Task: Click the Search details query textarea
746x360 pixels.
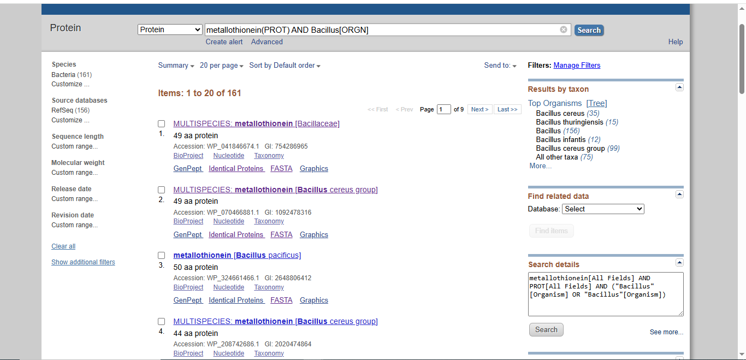Action: (606, 294)
